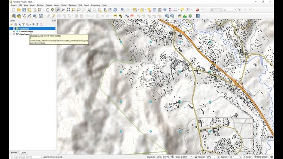
Task: Select the Pan Map to Selection tool
Action: click(x=53, y=10)
